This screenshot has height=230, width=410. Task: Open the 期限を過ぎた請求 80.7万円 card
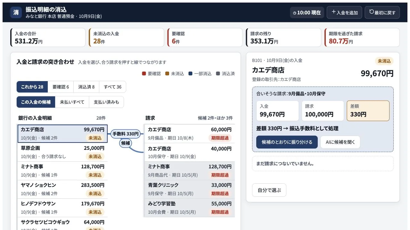362,37
